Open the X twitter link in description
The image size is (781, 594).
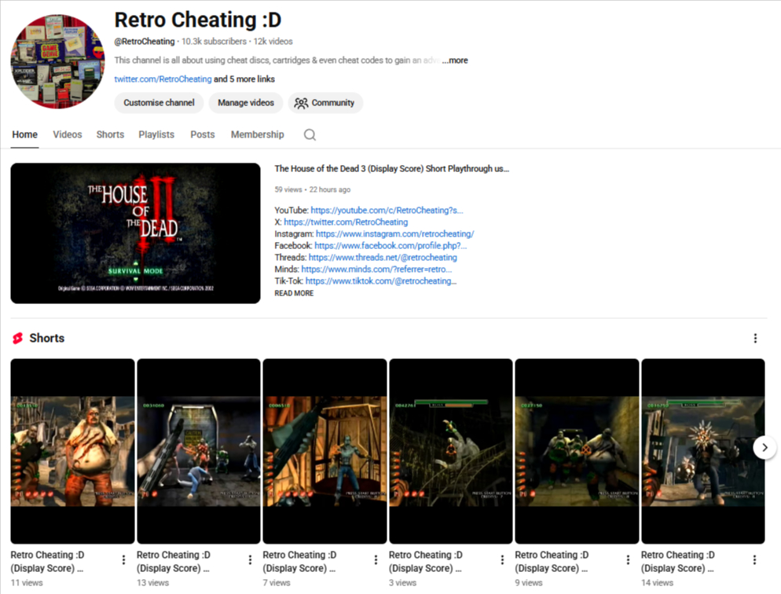pos(346,222)
